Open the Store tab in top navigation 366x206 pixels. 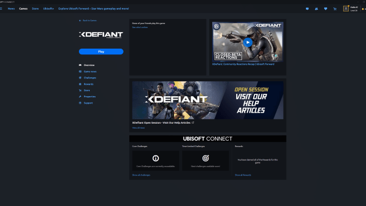coord(35,9)
